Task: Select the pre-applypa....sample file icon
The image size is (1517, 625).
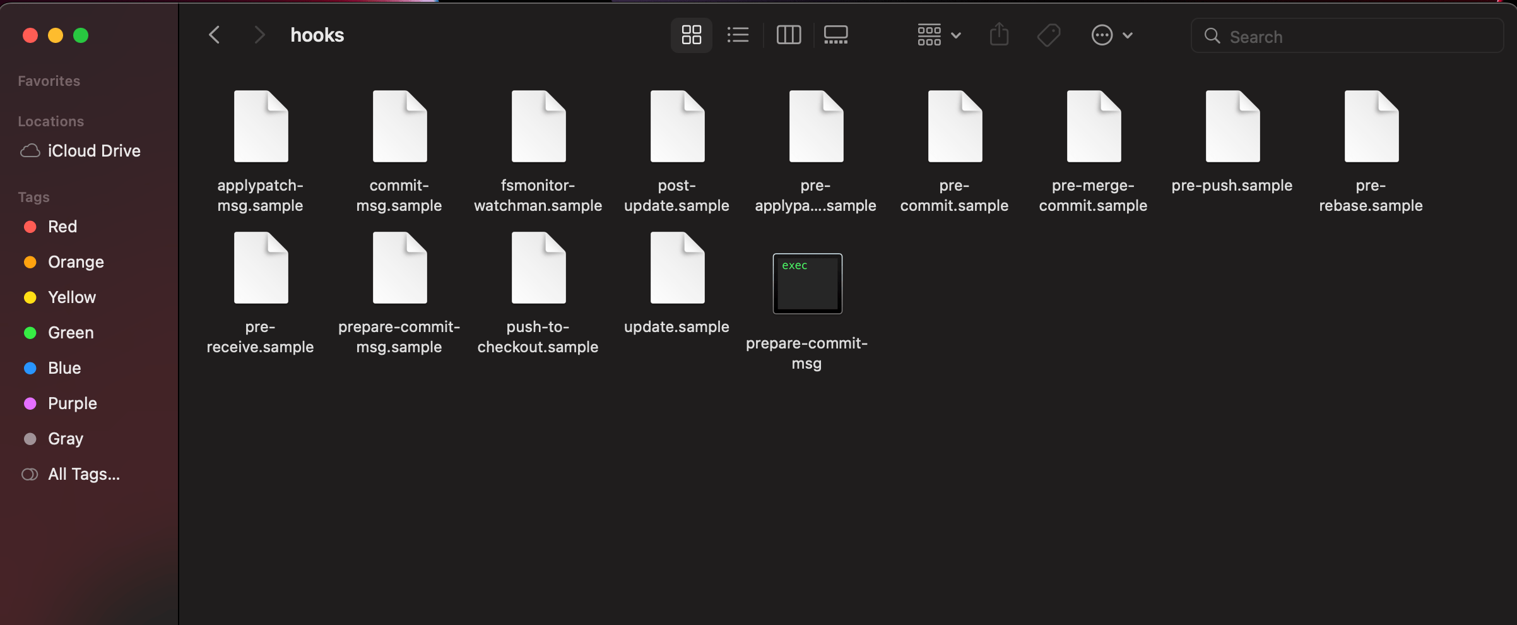Action: [x=816, y=126]
